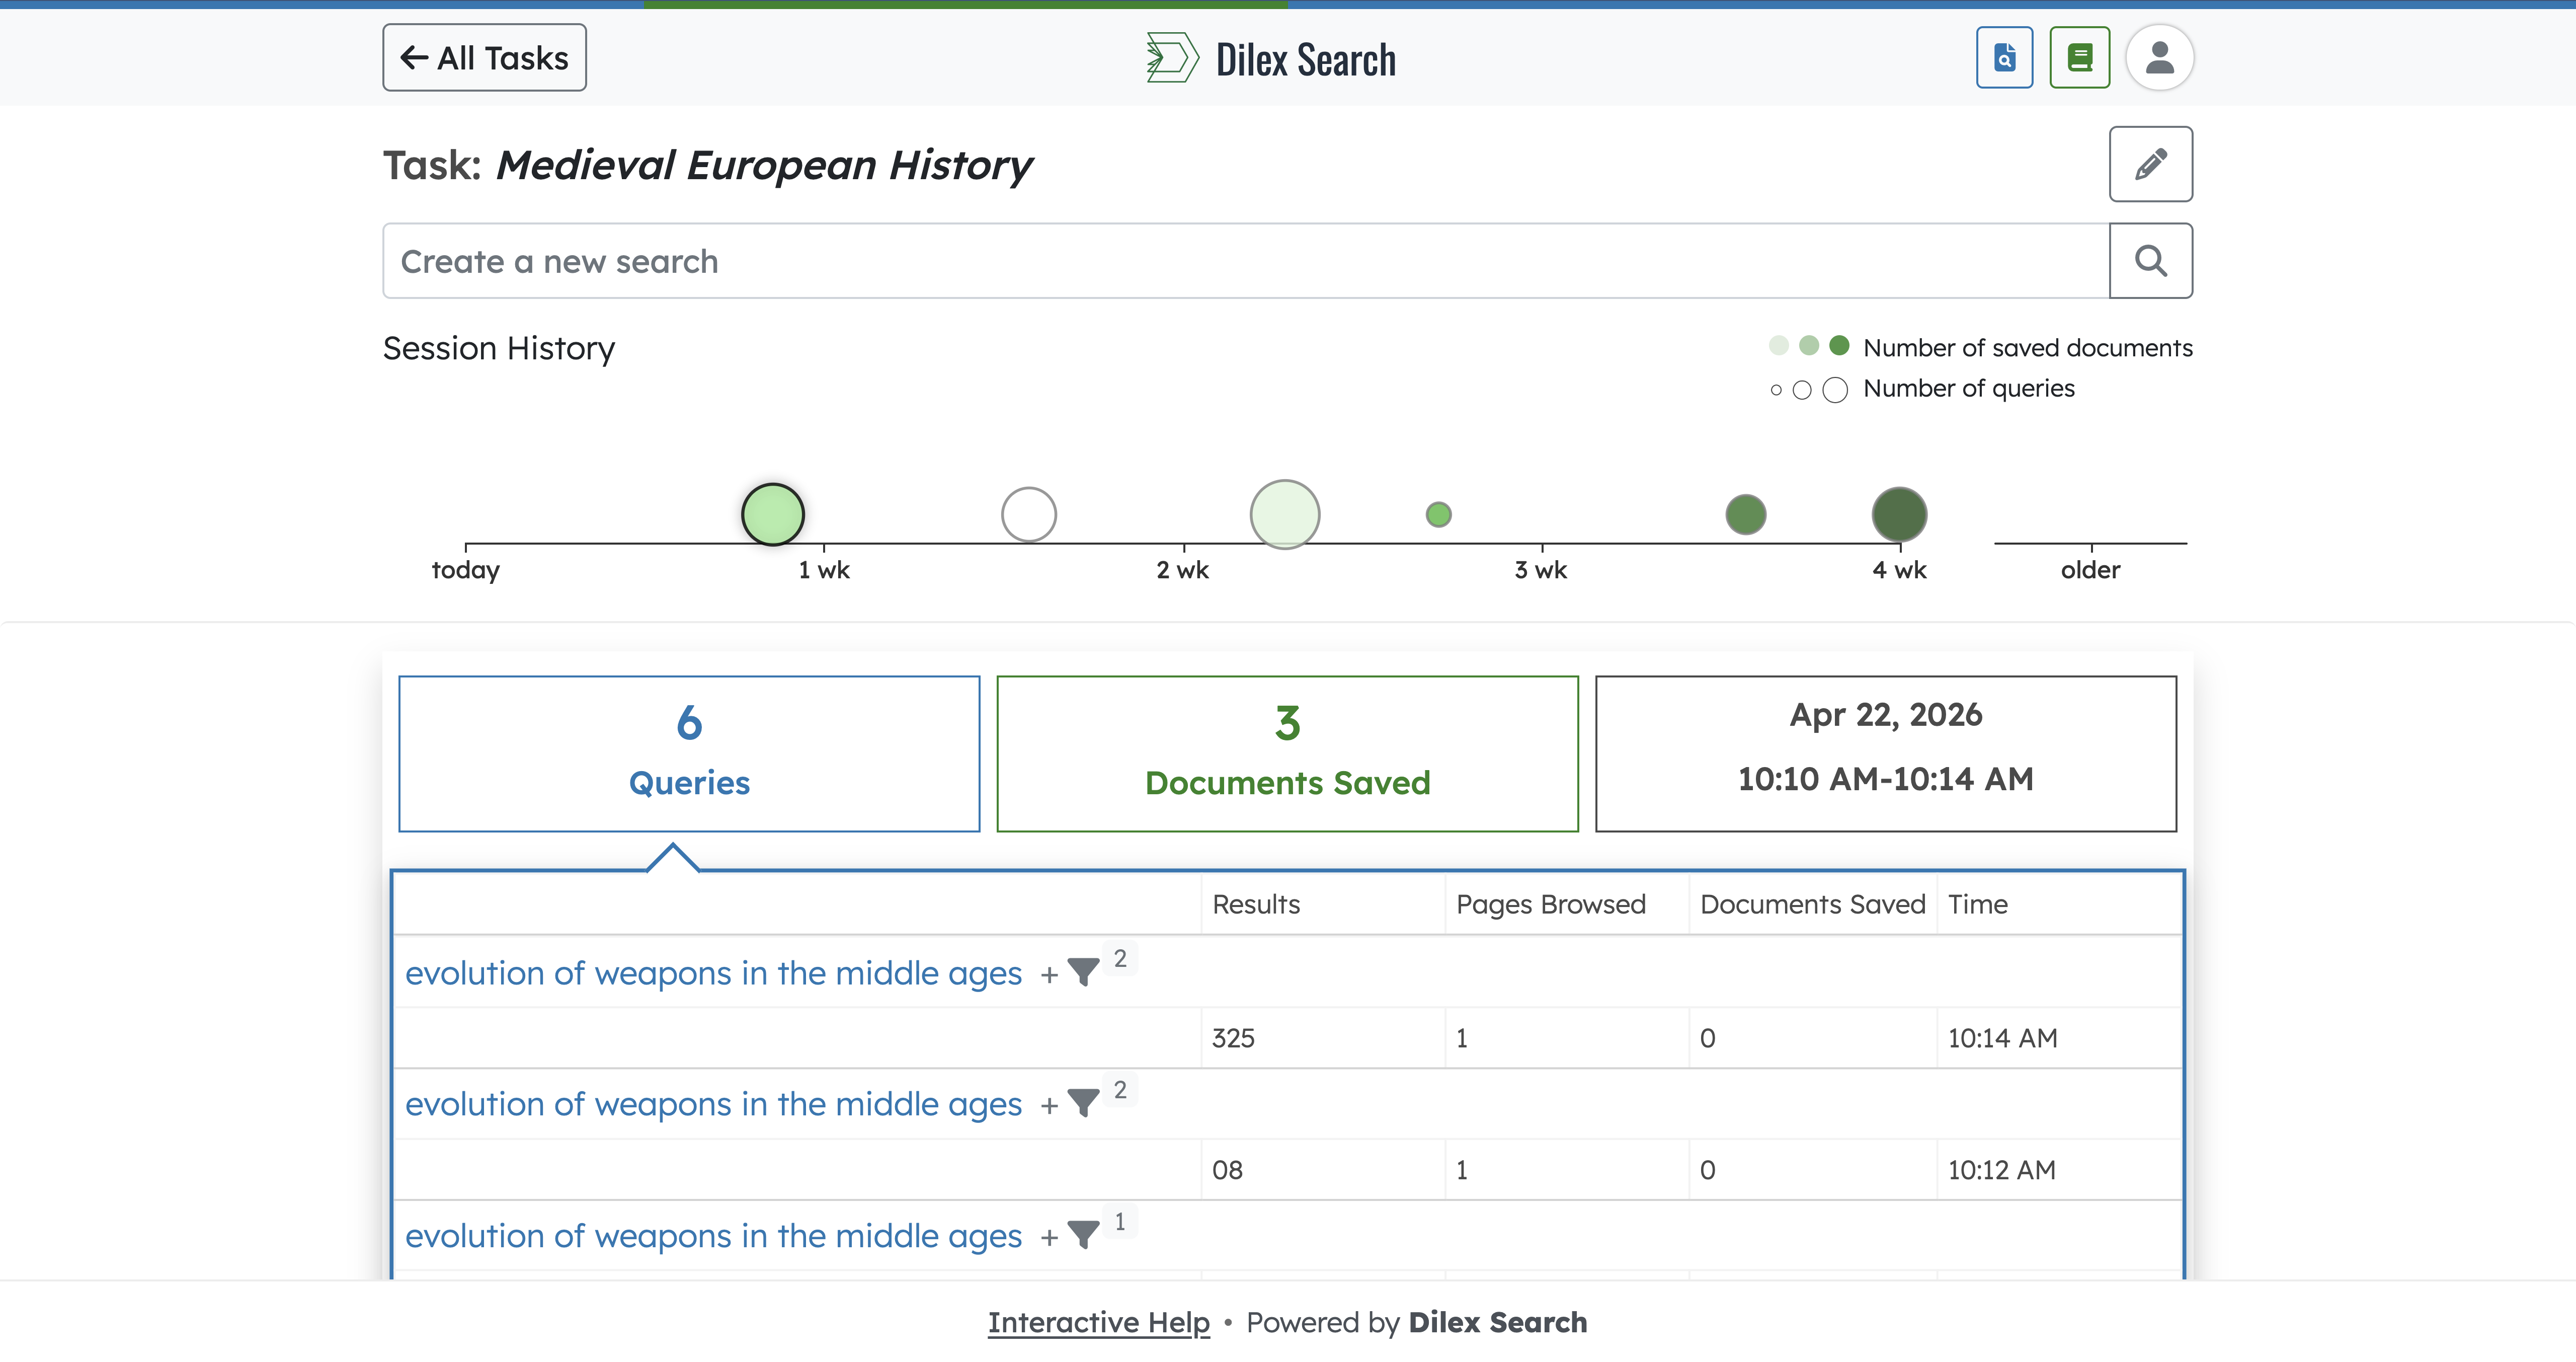The width and height of the screenshot is (2576, 1362).
Task: Open the Interactive Help link
Action: pos(1098,1322)
